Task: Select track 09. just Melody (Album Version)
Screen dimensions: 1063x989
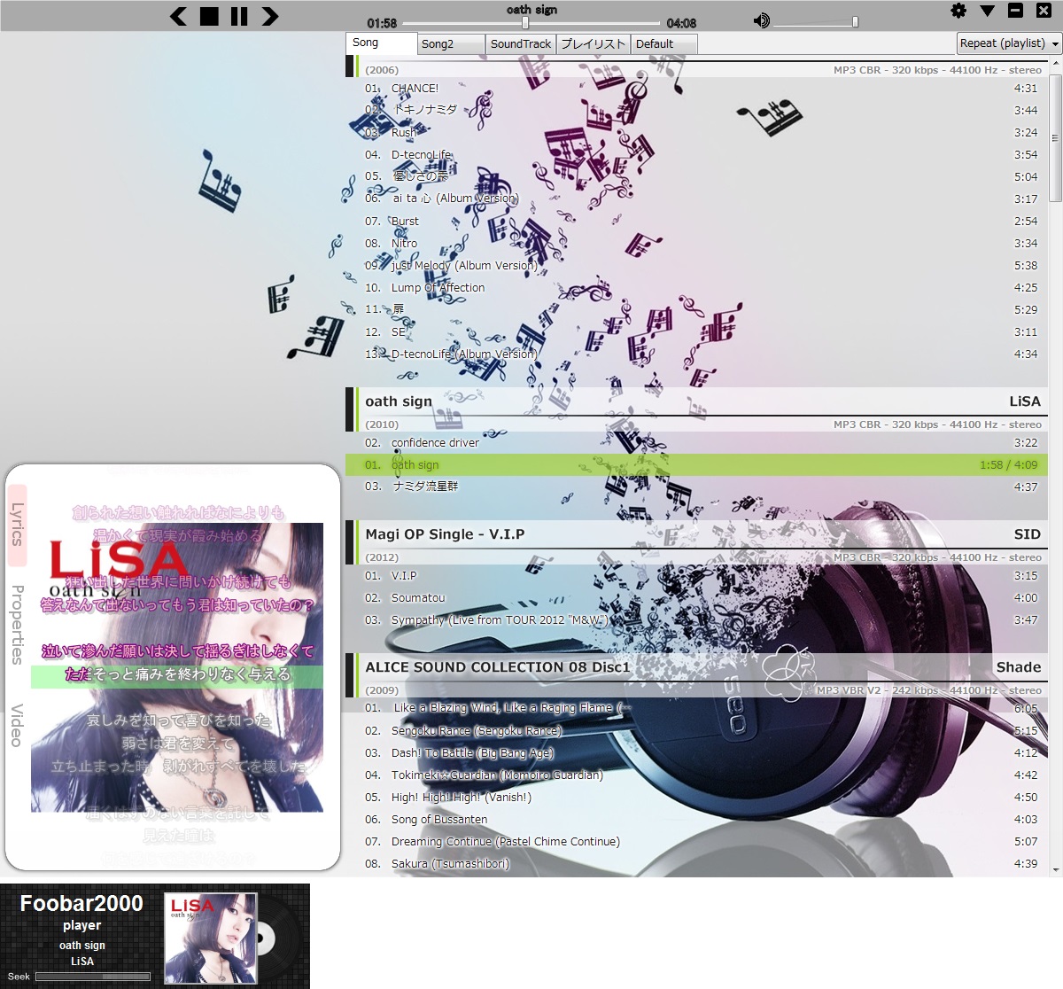Action: (696, 265)
